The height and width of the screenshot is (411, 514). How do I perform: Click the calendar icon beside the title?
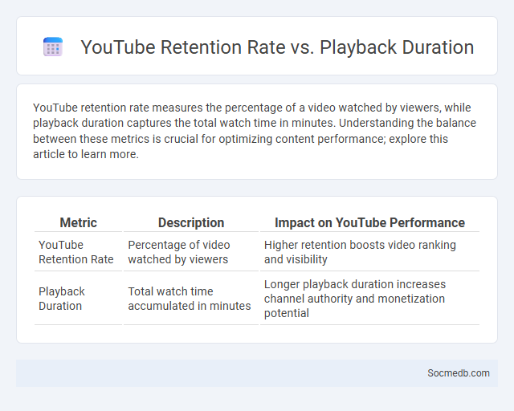(x=53, y=47)
